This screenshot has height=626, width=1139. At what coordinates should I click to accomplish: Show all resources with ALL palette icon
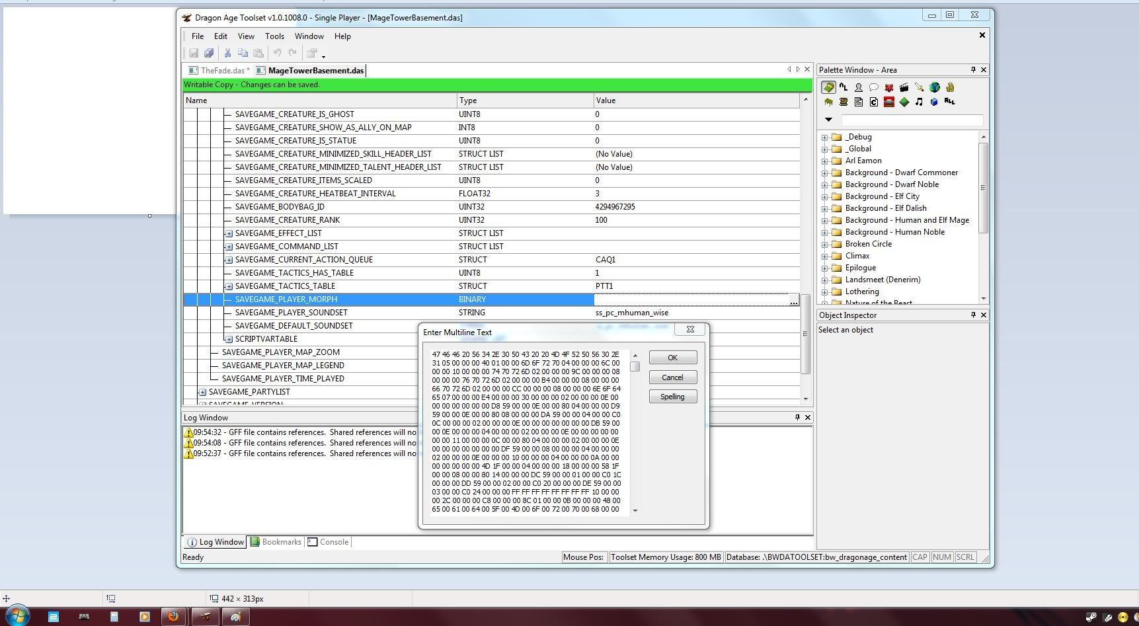coord(949,102)
